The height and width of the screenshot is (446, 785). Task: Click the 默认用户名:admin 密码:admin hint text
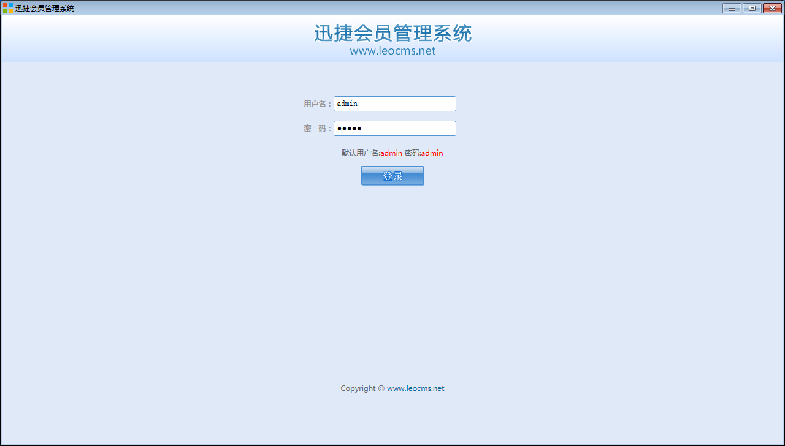392,153
